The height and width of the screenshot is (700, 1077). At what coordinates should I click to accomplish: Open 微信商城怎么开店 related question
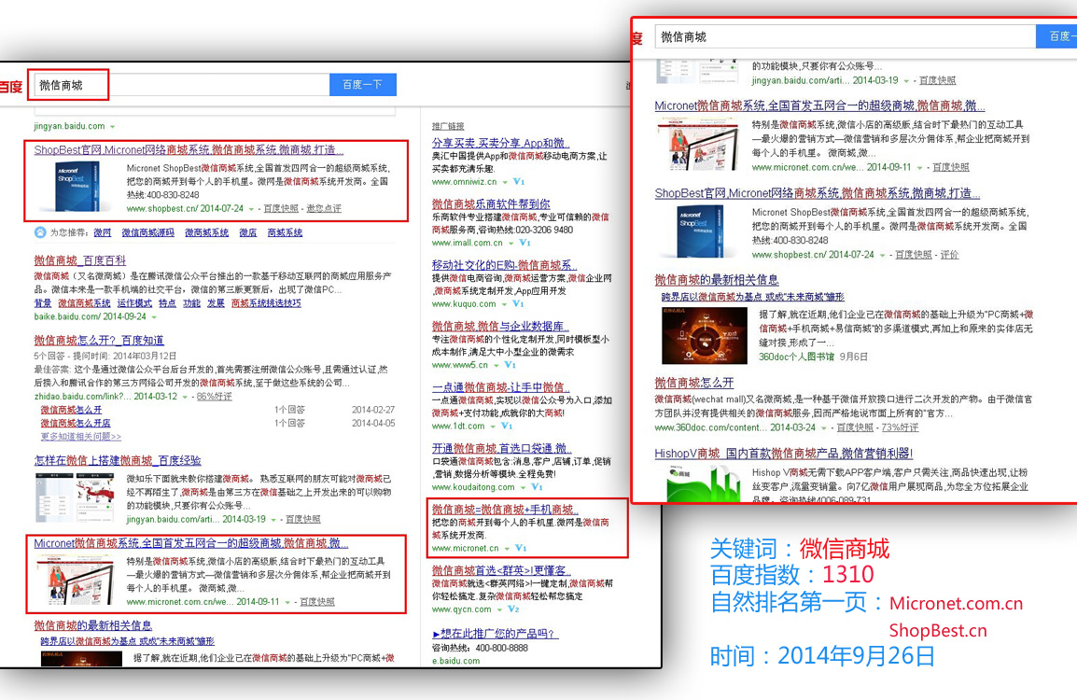pos(76,423)
